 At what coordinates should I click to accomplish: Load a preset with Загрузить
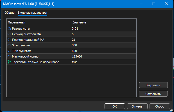(x=153, y=85)
